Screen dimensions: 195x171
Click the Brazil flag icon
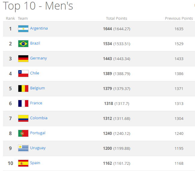coord(23,44)
